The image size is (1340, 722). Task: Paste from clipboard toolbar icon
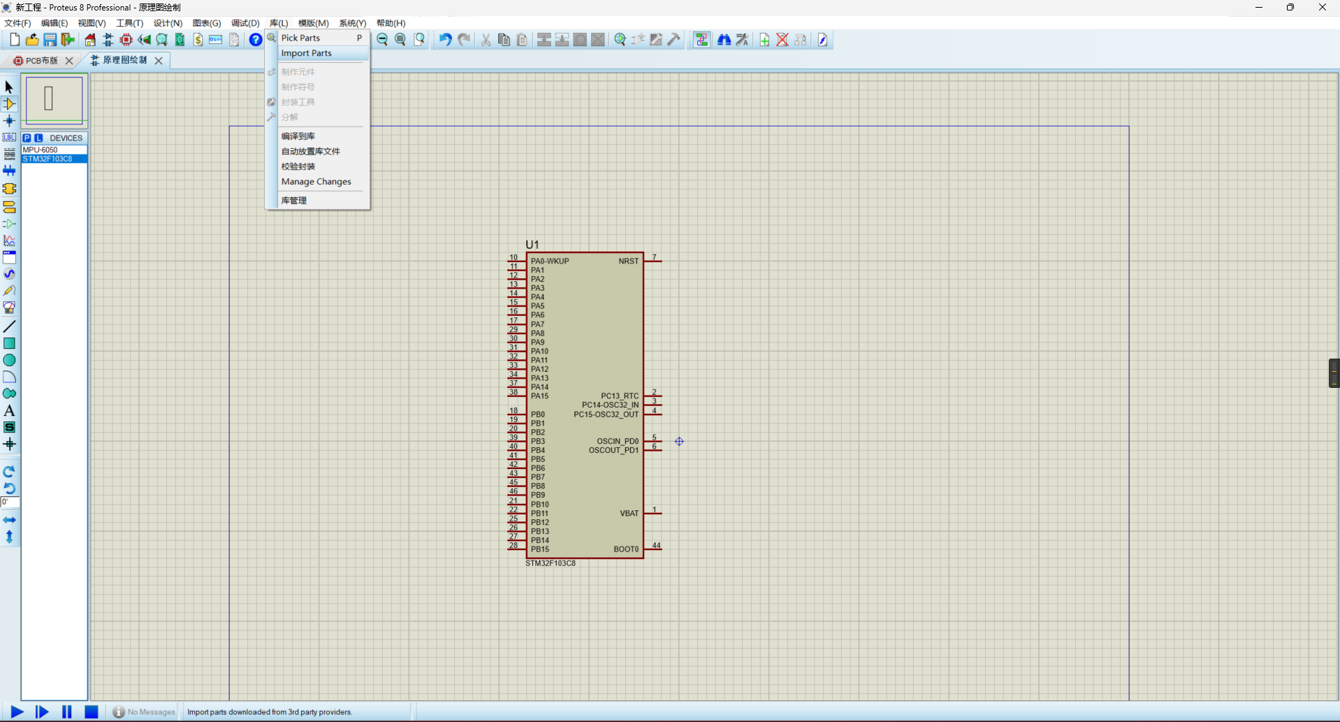[x=522, y=40]
